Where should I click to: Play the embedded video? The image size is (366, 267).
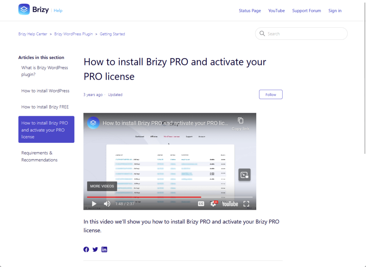(x=94, y=203)
